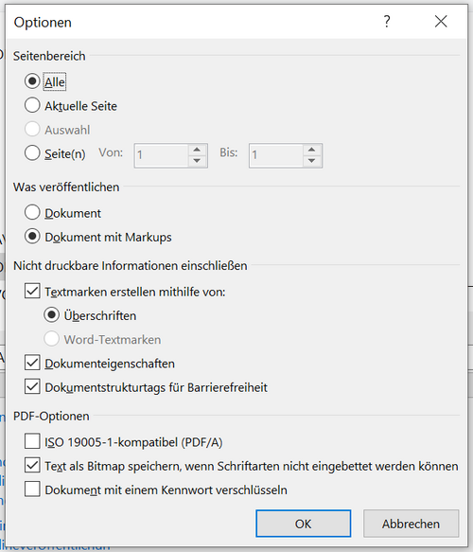Image resolution: width=473 pixels, height=552 pixels.
Task: Increase the Von page number spinner
Action: (x=197, y=150)
